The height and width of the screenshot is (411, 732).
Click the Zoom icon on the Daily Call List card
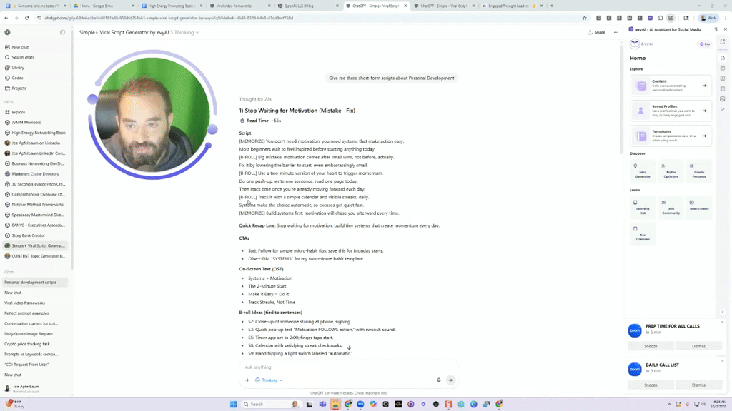(x=635, y=369)
